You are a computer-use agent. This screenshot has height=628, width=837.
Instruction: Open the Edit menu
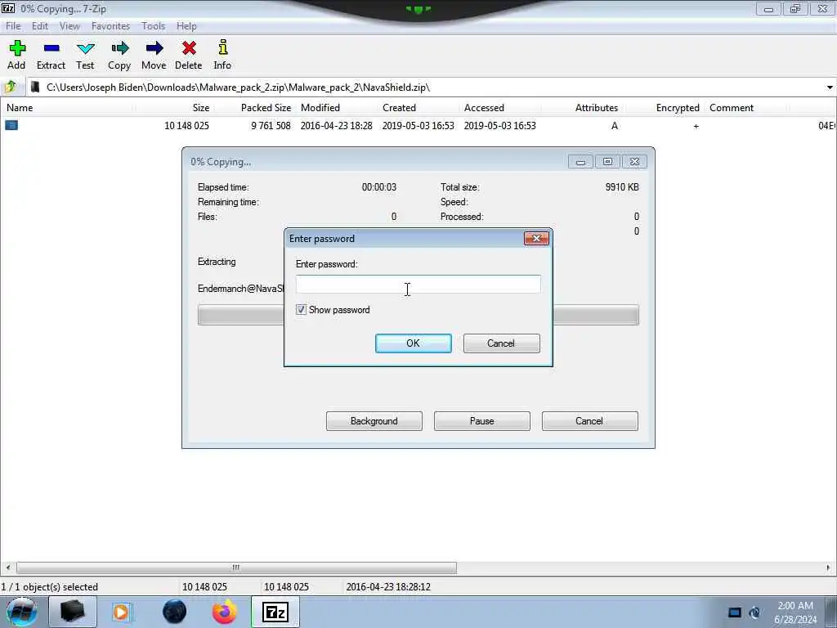[39, 25]
